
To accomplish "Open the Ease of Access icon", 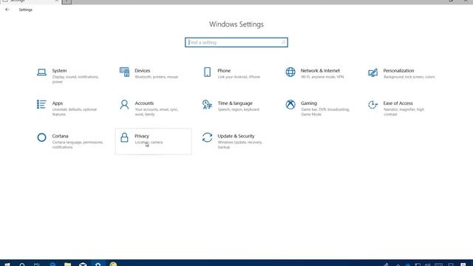I will point(372,104).
